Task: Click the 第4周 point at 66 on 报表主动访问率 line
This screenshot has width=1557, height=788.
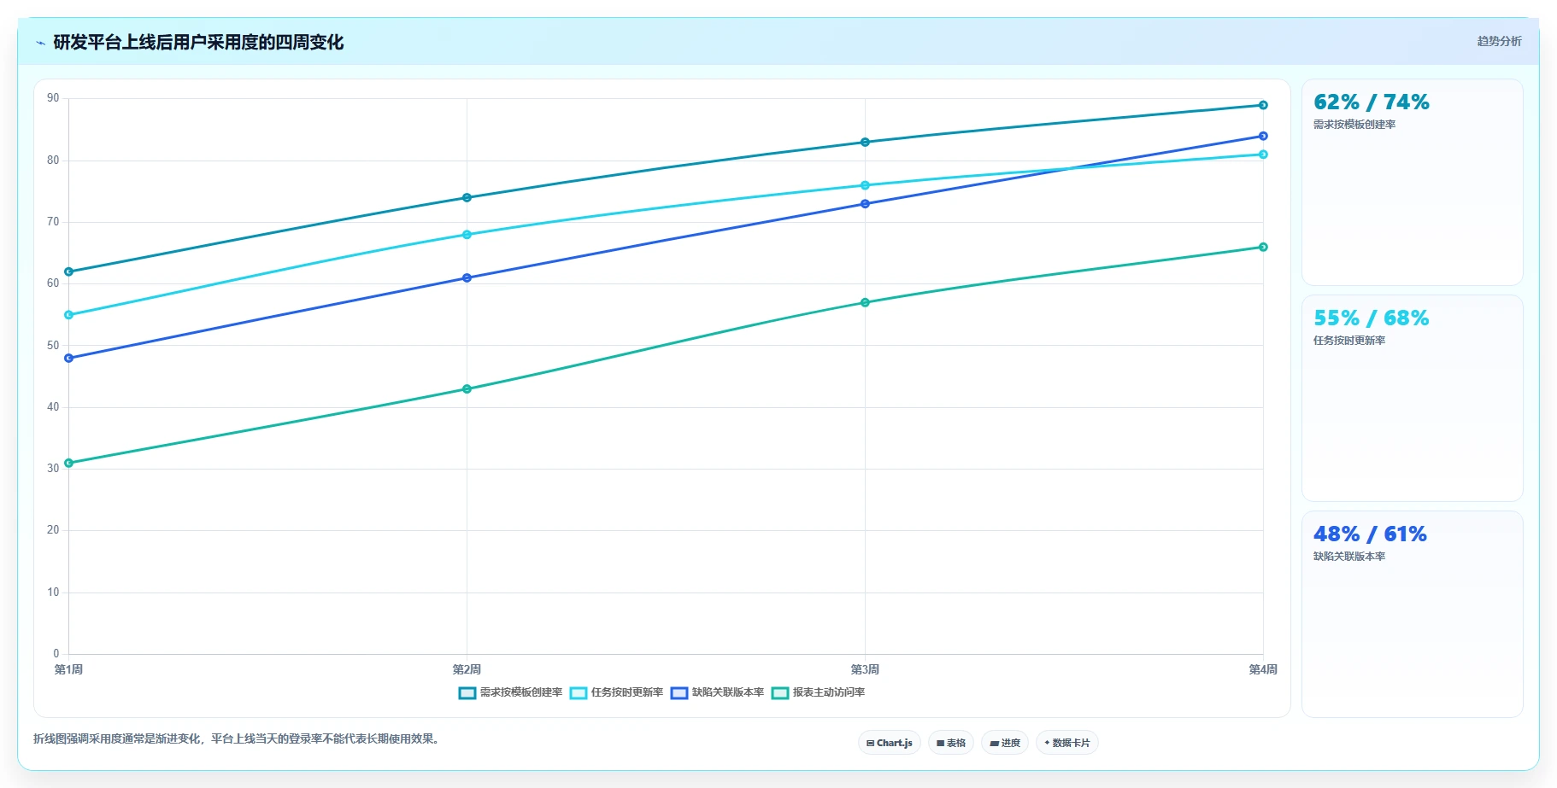Action: tap(1263, 247)
